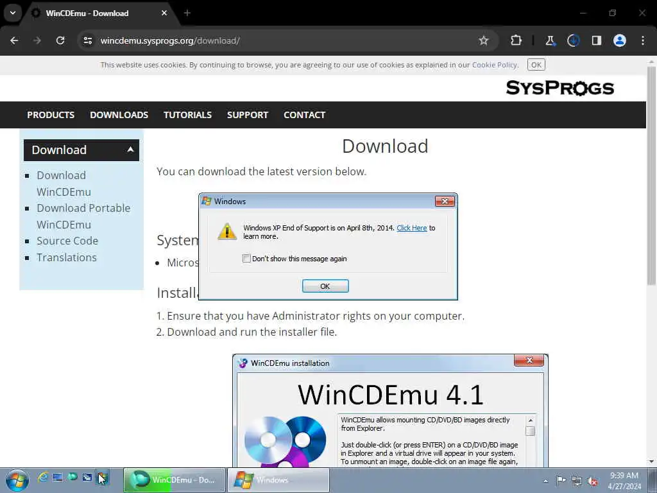Go back to the previous page
The width and height of the screenshot is (657, 493).
(x=14, y=40)
